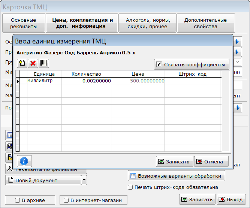Enable В архиве checkbox

17,200
